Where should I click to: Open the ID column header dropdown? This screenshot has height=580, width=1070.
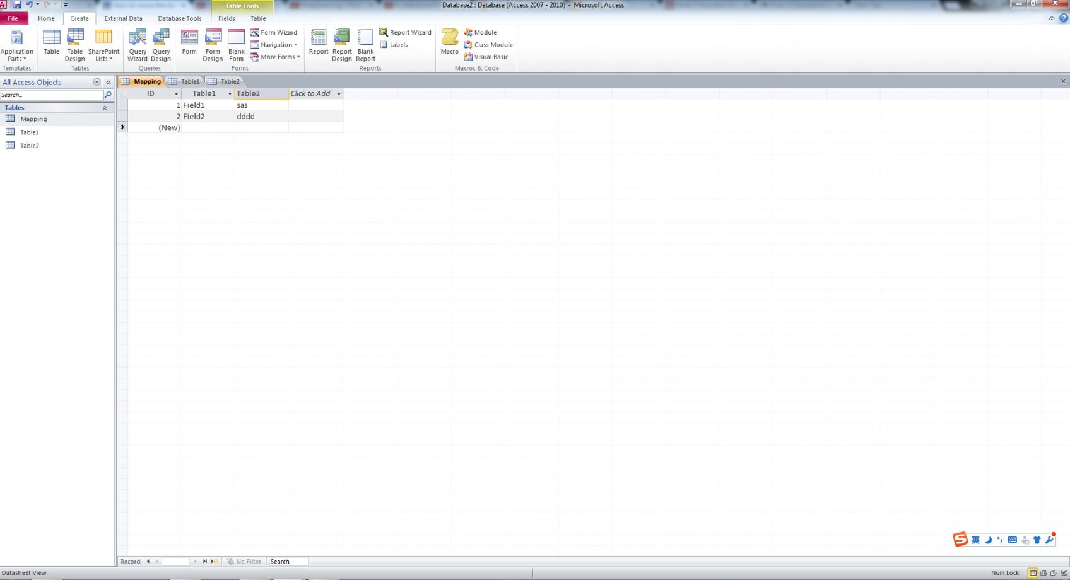click(x=176, y=94)
